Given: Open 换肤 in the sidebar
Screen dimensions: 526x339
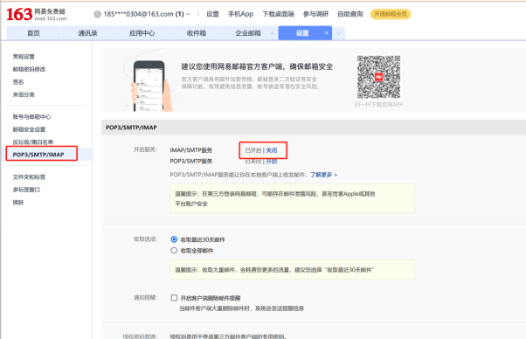Looking at the screenshot, I should (18, 203).
